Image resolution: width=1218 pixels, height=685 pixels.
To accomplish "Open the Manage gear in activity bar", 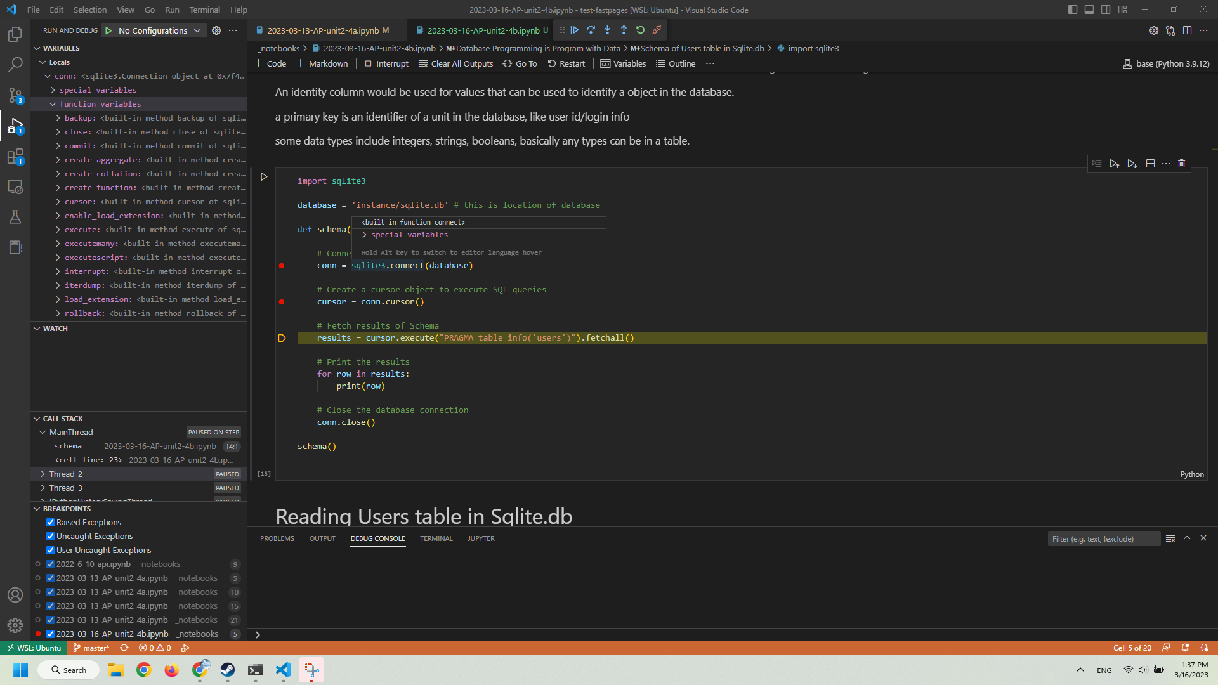I will pos(15,625).
